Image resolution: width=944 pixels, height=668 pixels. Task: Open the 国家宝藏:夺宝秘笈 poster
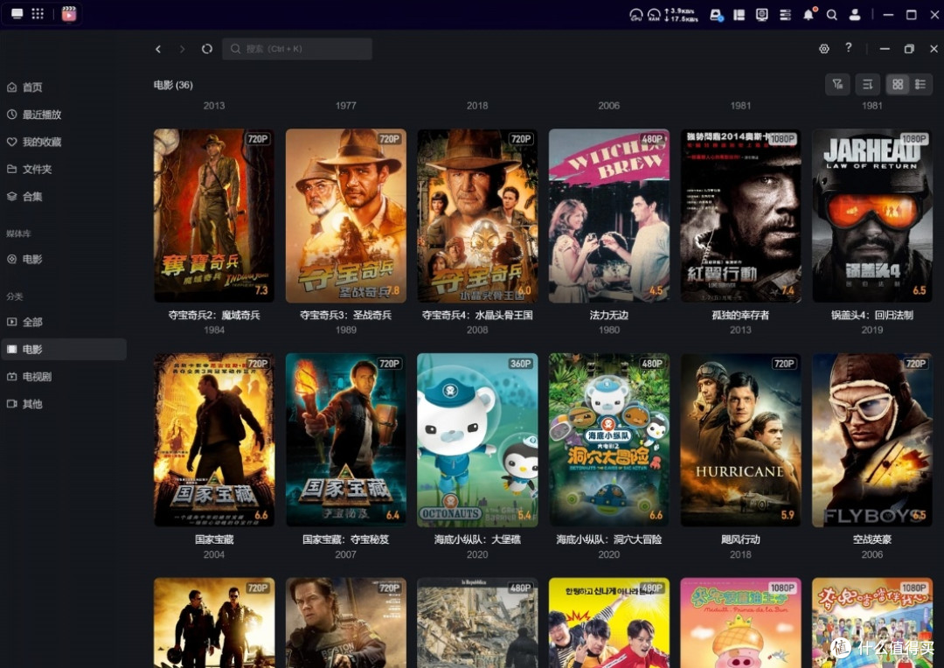click(x=345, y=440)
